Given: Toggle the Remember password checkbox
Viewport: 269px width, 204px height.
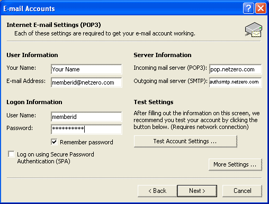Looking at the screenshot, I should click(x=54, y=142).
